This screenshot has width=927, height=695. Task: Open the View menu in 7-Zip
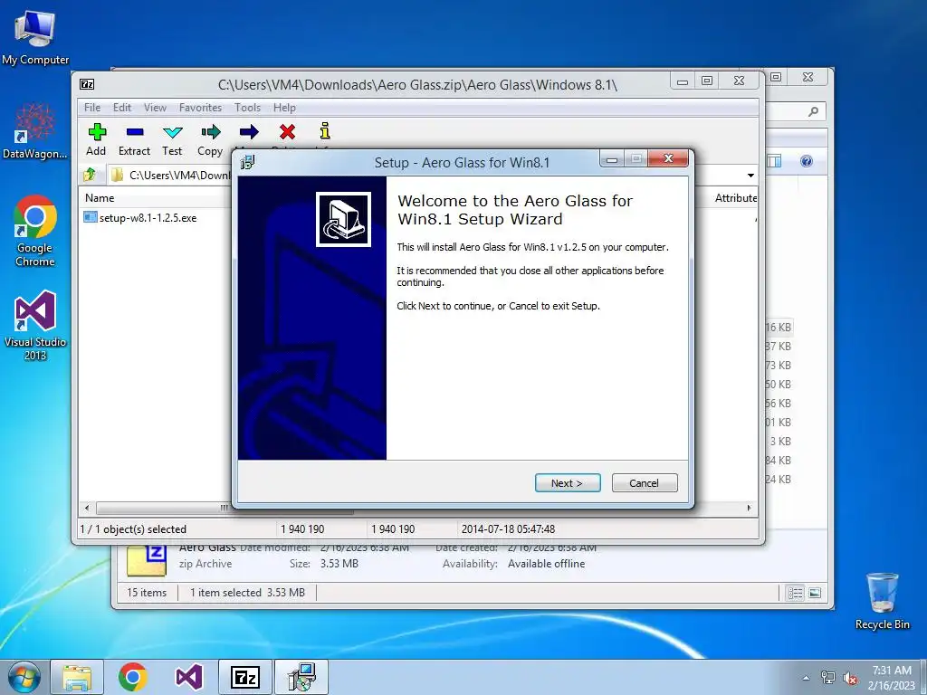[x=155, y=108]
